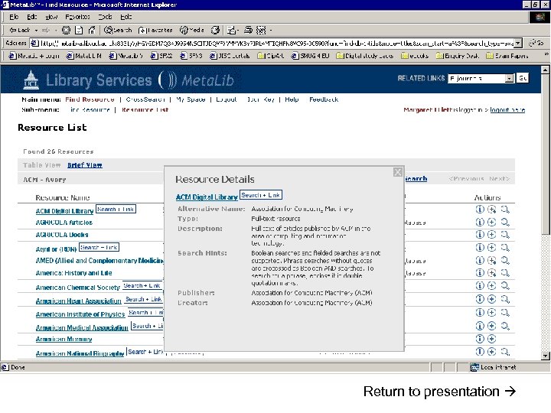Add American Institute of Physics resource
The width and height of the screenshot is (551, 413).
491,312
